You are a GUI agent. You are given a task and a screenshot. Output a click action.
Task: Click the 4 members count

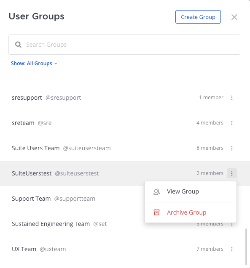(210, 123)
